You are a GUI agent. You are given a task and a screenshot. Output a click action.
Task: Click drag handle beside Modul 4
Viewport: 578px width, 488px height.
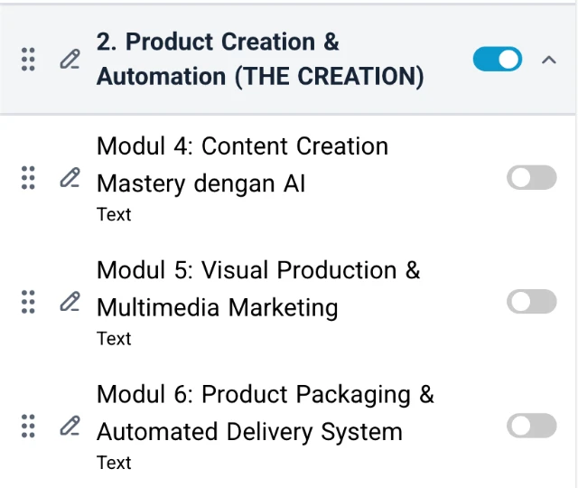[x=28, y=178]
